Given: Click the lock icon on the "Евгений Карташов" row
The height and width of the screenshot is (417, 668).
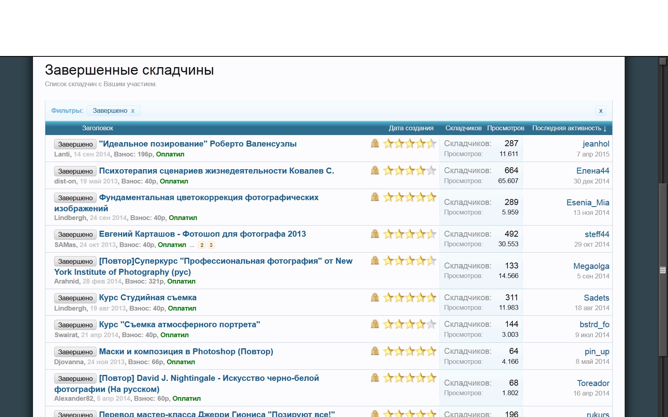Looking at the screenshot, I should [375, 234].
